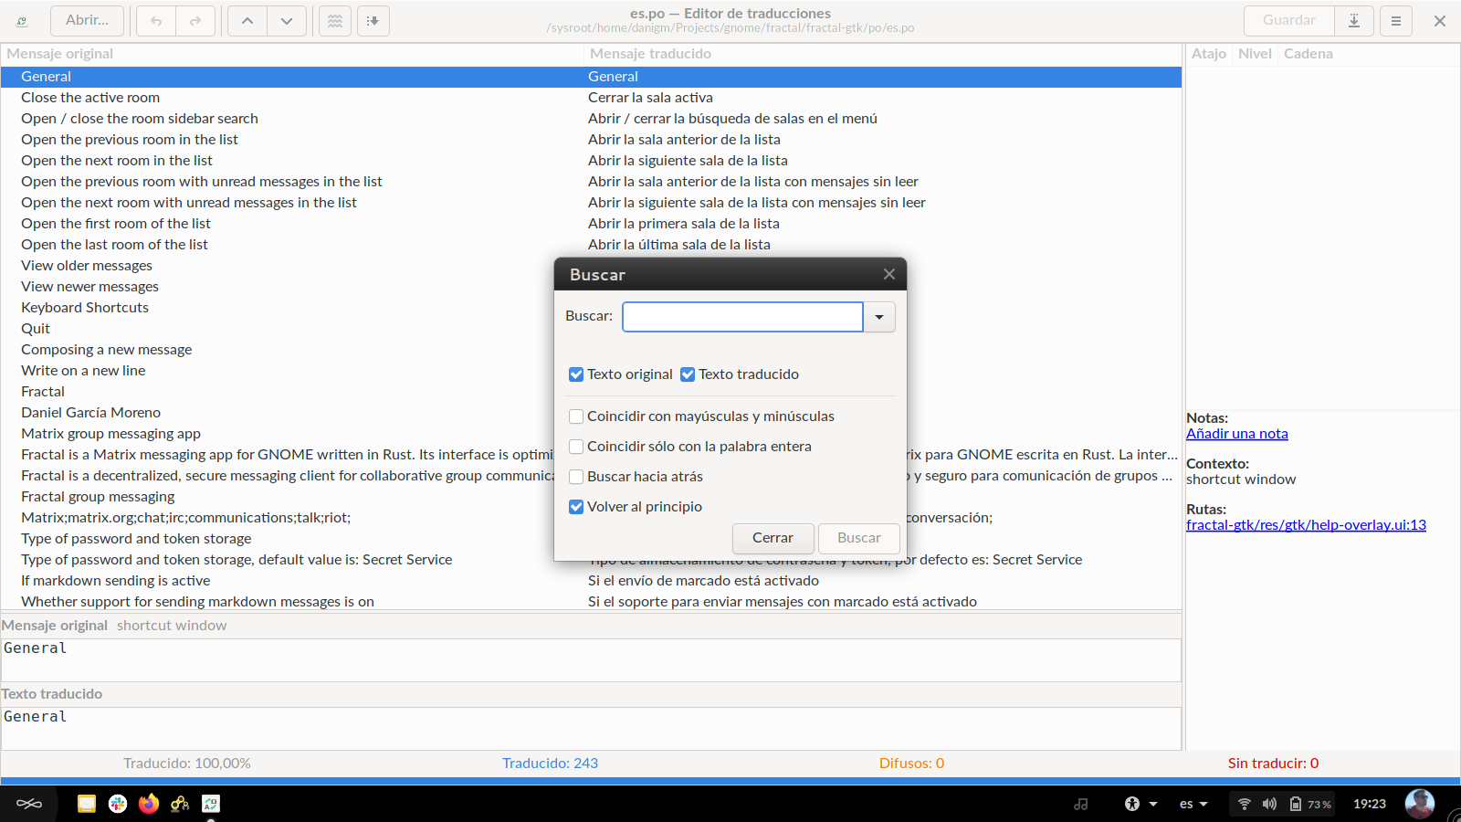
Task: Click status text 'Difusos: 0'
Action: 911,764
